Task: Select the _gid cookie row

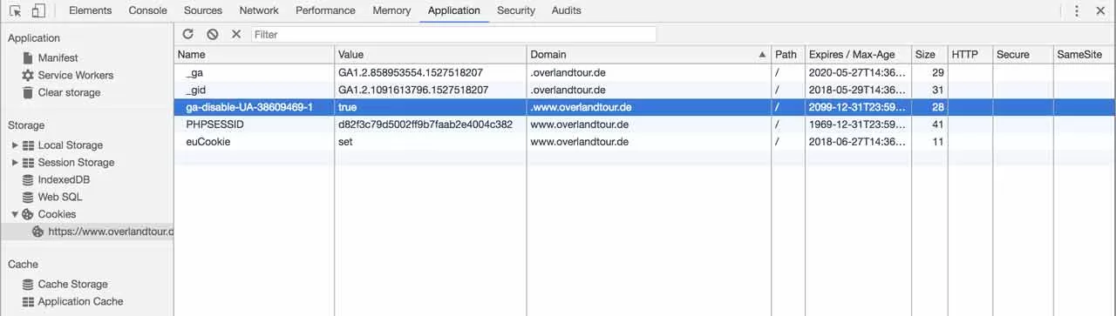Action: 645,90
